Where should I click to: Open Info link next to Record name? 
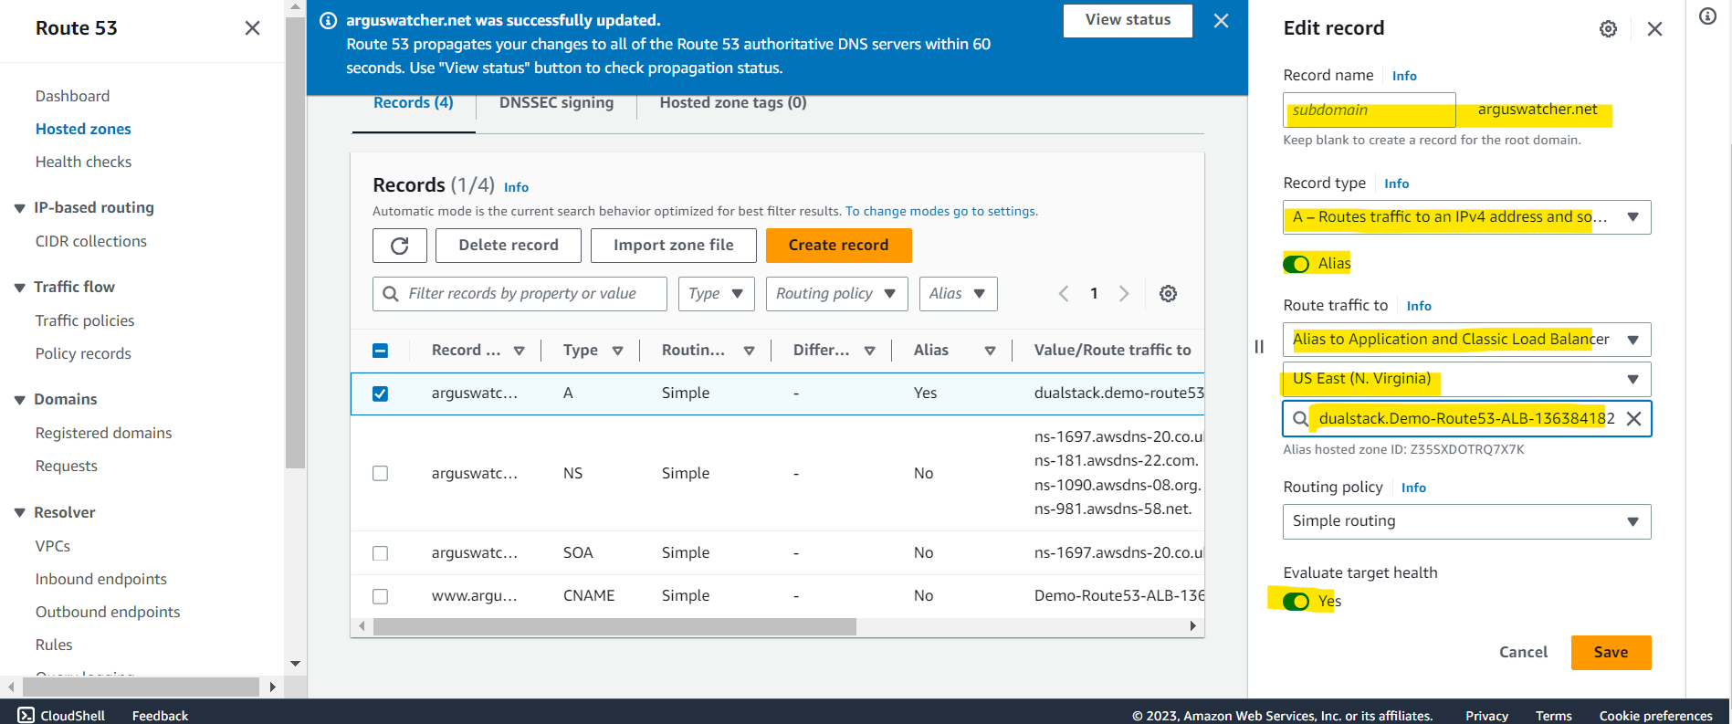pos(1404,76)
